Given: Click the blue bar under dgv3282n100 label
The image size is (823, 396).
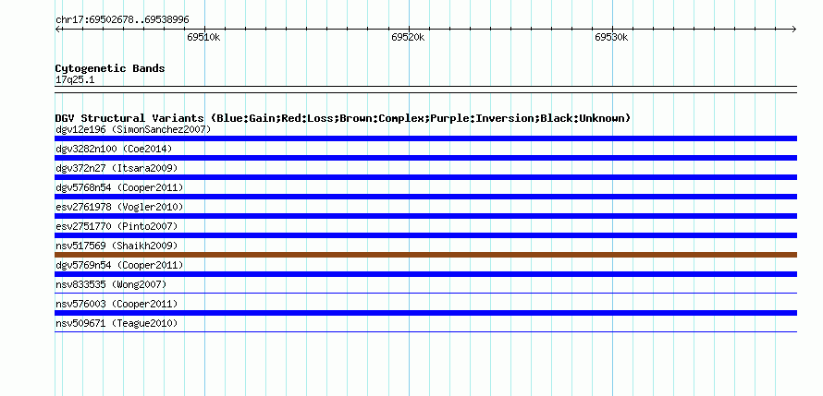Looking at the screenshot, I should [425, 158].
